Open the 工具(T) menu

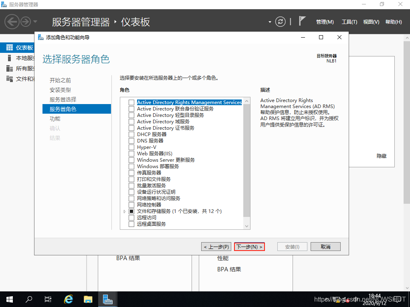click(x=349, y=22)
